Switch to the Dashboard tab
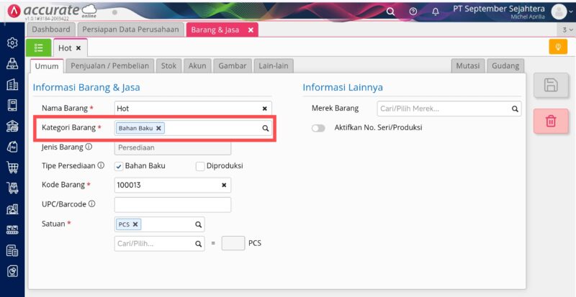 click(50, 29)
